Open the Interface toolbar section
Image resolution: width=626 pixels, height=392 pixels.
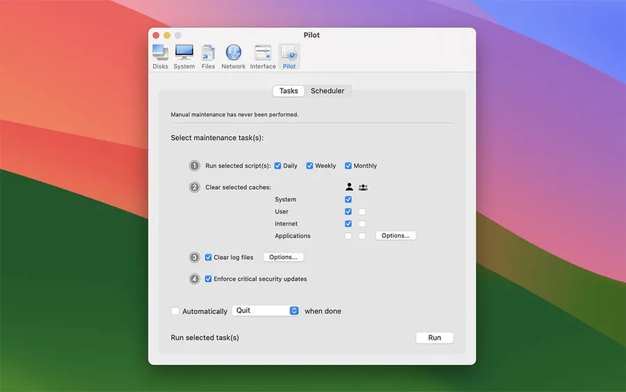pos(263,56)
